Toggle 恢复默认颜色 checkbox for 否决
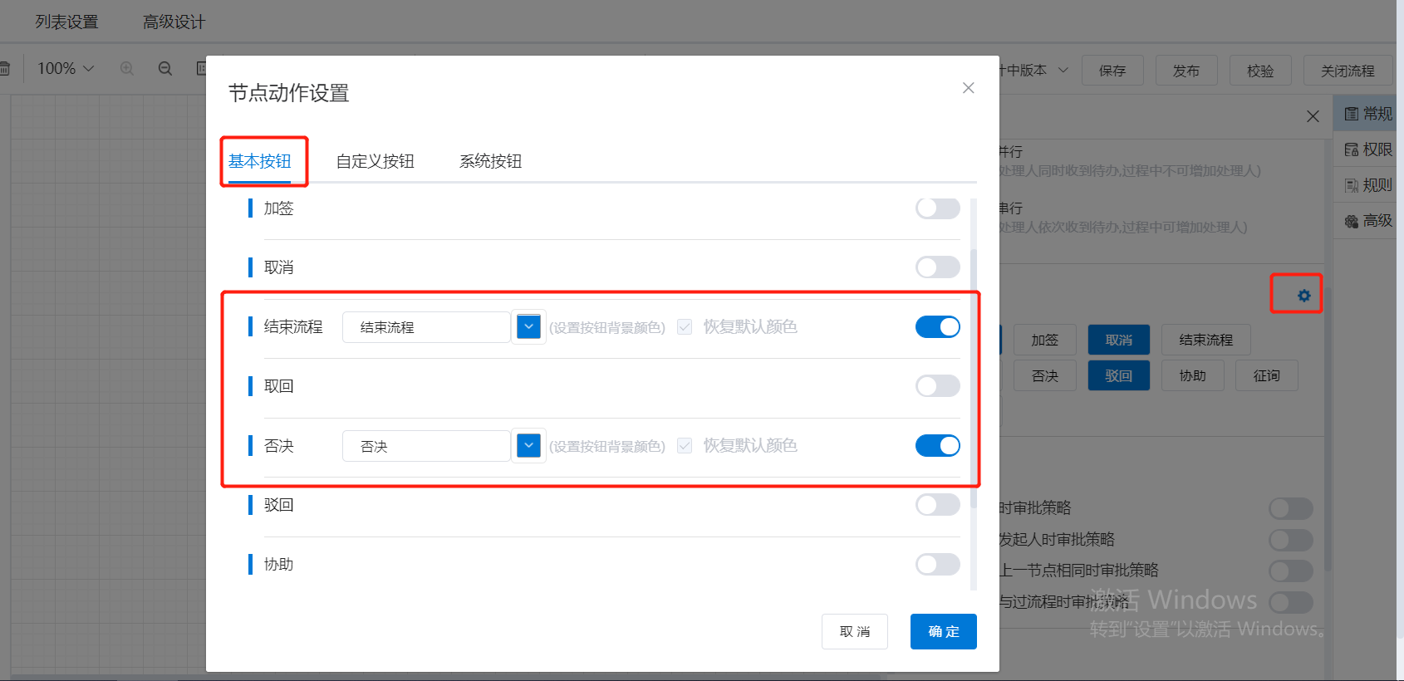Image resolution: width=1404 pixels, height=681 pixels. click(685, 446)
